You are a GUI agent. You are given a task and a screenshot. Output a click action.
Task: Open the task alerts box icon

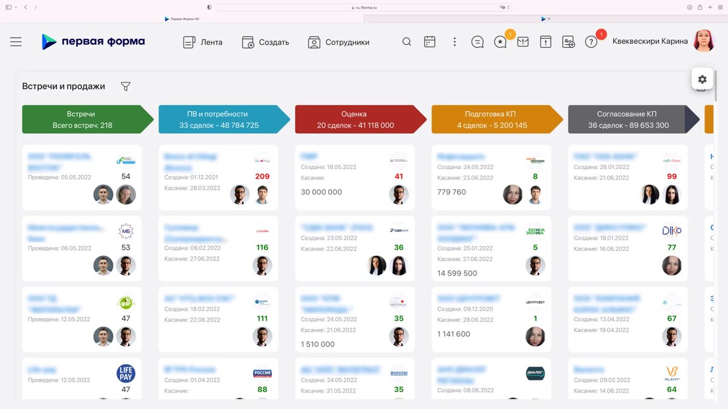pos(545,42)
